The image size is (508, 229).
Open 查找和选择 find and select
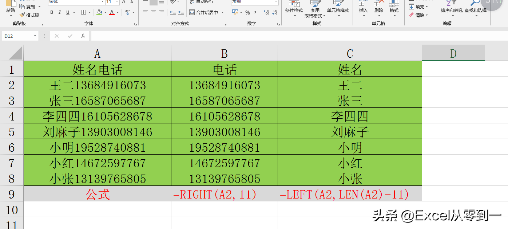(x=475, y=8)
